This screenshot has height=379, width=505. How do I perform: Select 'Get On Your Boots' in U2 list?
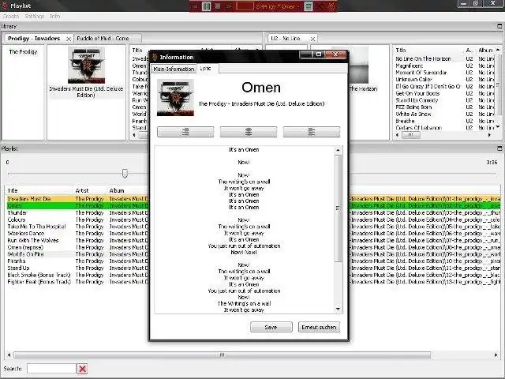click(417, 93)
